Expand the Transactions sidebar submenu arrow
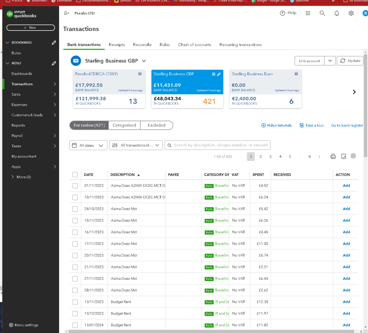The width and height of the screenshot is (368, 333). point(55,84)
